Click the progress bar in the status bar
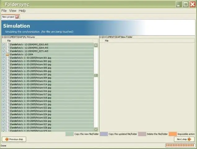Image resolution: width=197 pixels, height=149 pixels. tap(180, 146)
